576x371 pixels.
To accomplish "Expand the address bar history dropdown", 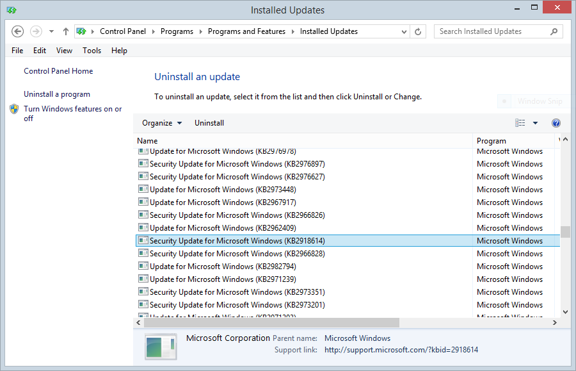I will point(404,31).
